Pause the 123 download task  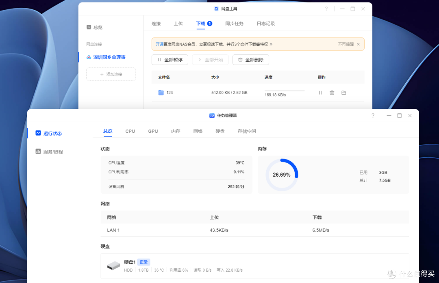pos(320,93)
